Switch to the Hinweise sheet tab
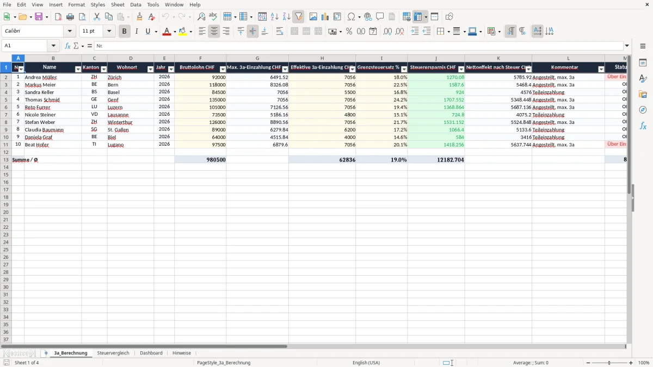 (182, 353)
